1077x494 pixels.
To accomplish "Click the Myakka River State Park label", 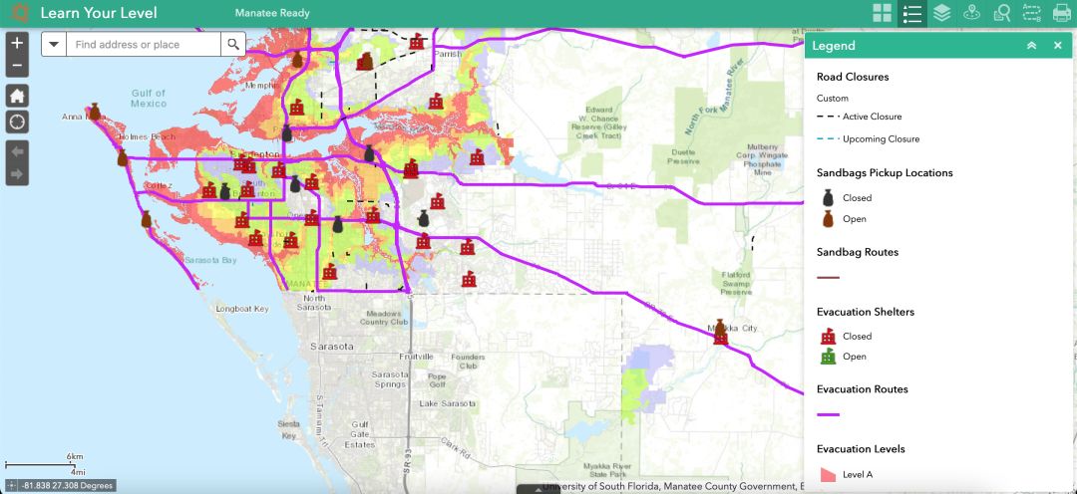I will (x=605, y=470).
